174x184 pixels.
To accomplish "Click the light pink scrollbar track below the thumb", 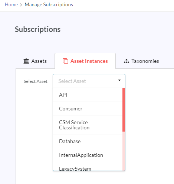I will (124, 151).
